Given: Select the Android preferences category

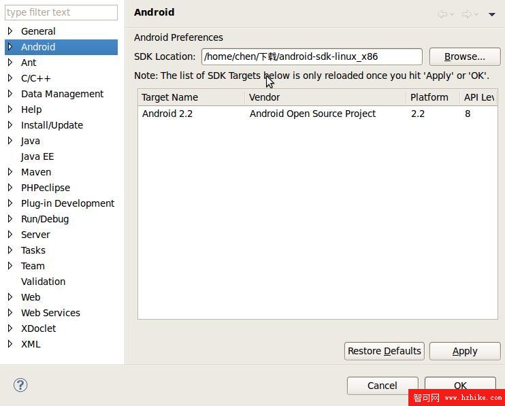Looking at the screenshot, I should point(38,47).
